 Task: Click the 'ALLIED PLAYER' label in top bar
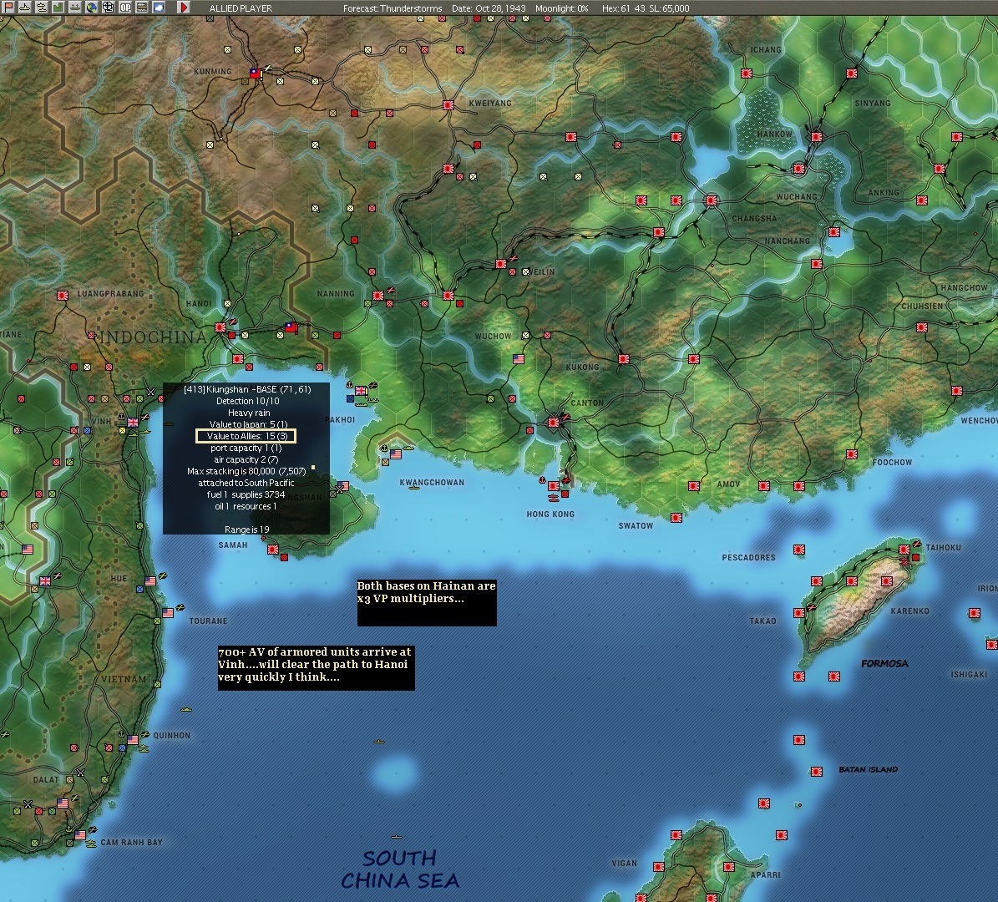pos(241,8)
